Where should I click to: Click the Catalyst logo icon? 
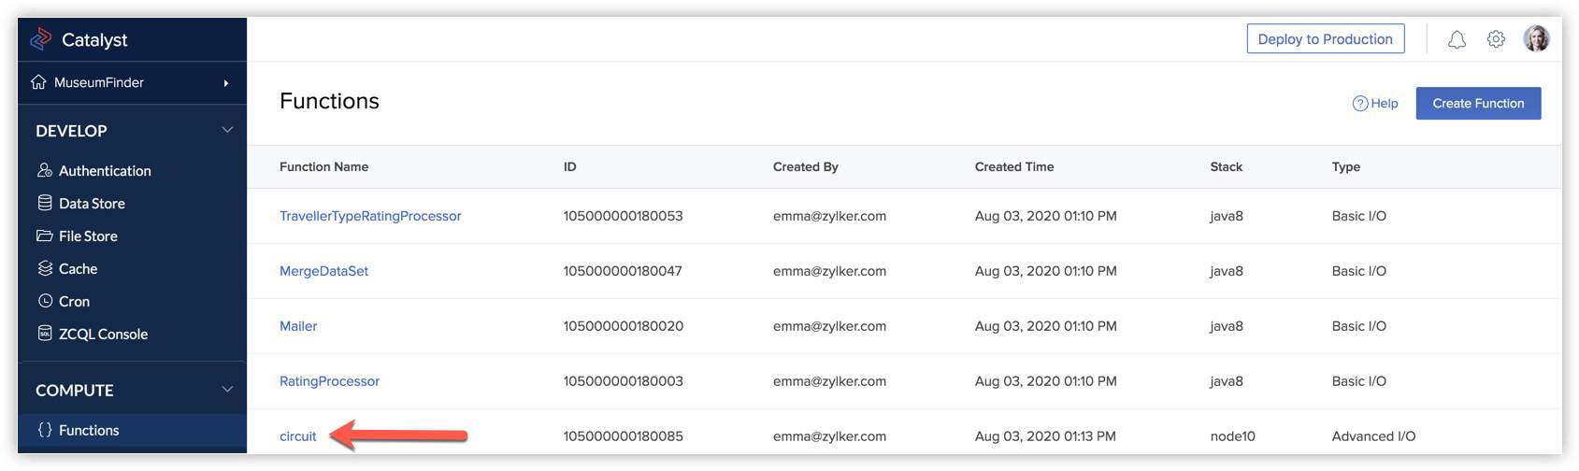(40, 39)
